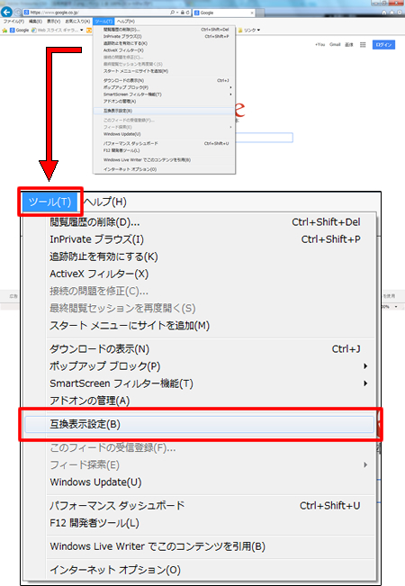Expand ポップアップ ブロック submenu arrow in enlarged menu

pos(365,365)
